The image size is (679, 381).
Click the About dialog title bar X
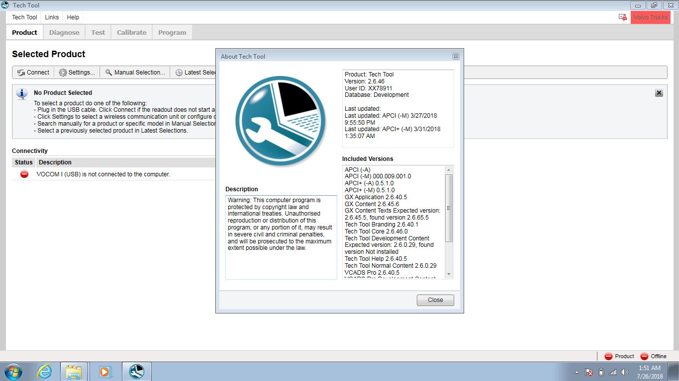[x=456, y=57]
